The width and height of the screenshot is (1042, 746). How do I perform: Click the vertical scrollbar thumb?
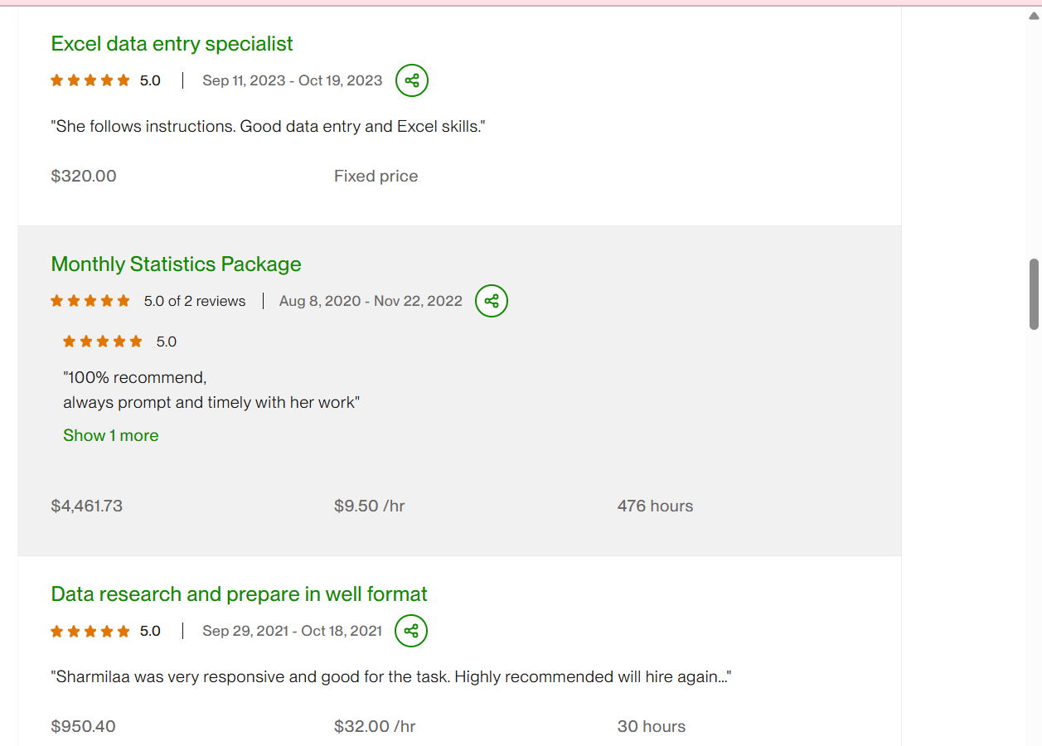[1034, 294]
